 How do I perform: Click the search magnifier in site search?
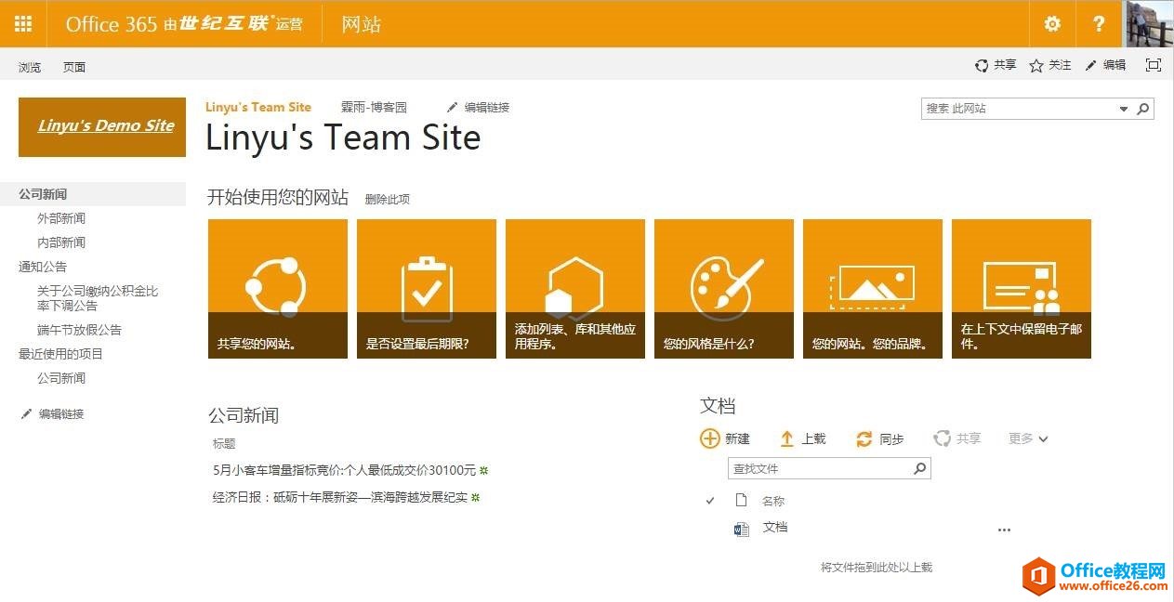pyautogui.click(x=1143, y=109)
